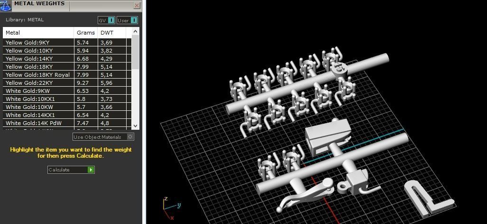
Task: Toggle the User library switch
Action: tap(128, 20)
